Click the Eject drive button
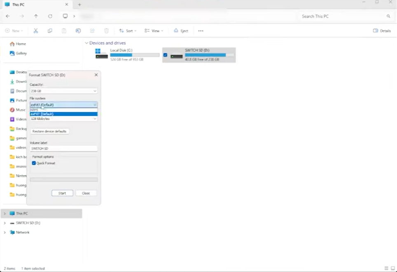This screenshot has height=272, width=397. click(181, 31)
